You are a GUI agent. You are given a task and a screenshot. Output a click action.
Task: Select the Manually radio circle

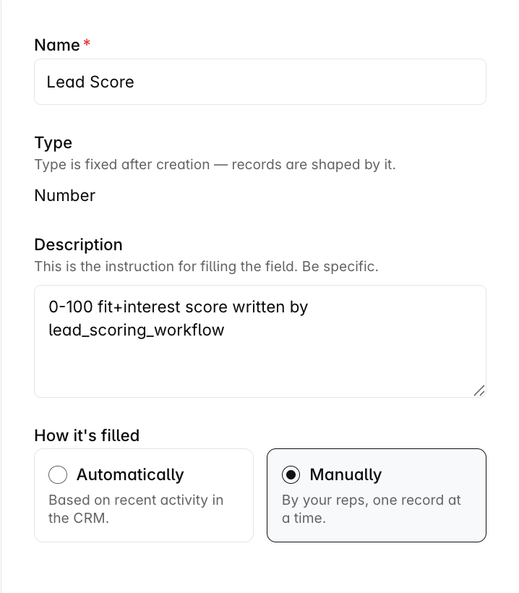click(291, 474)
